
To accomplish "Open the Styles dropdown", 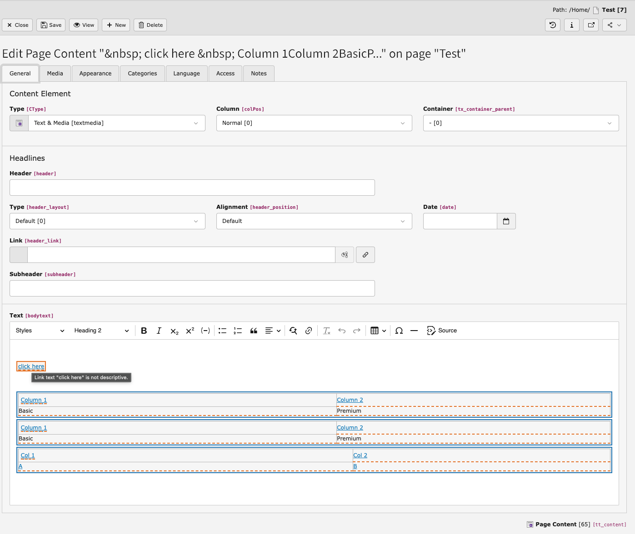I will click(40, 331).
